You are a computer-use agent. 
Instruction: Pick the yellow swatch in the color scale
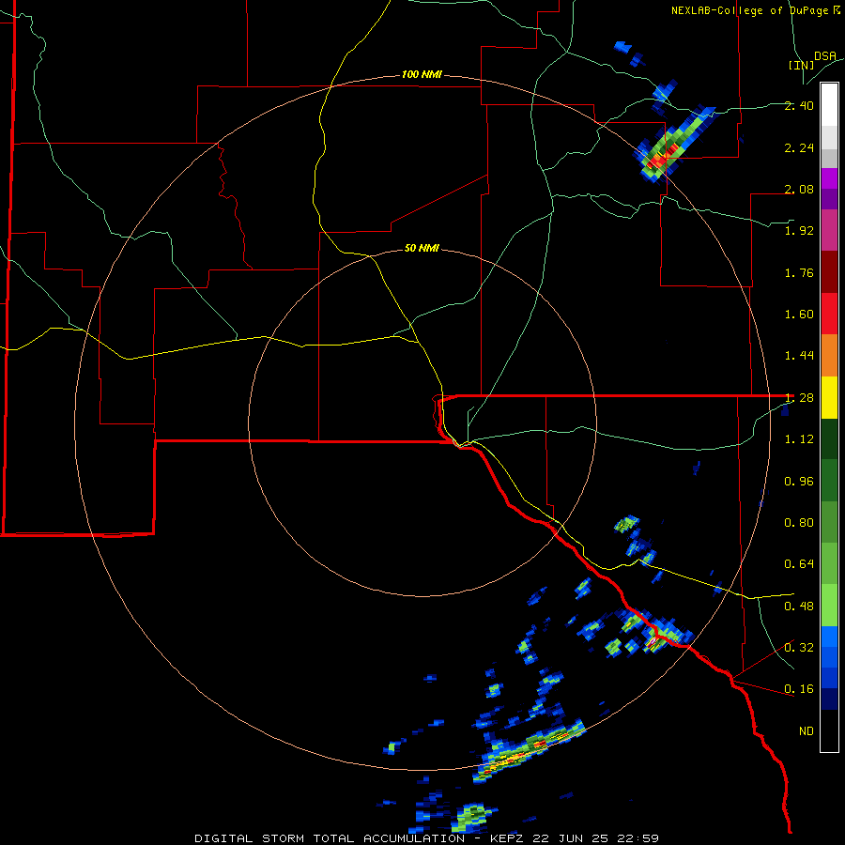click(829, 397)
